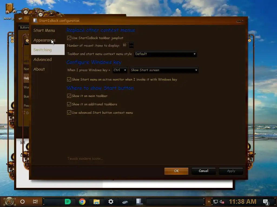Select the moon desktop shortcut icon

(x=9, y=11)
